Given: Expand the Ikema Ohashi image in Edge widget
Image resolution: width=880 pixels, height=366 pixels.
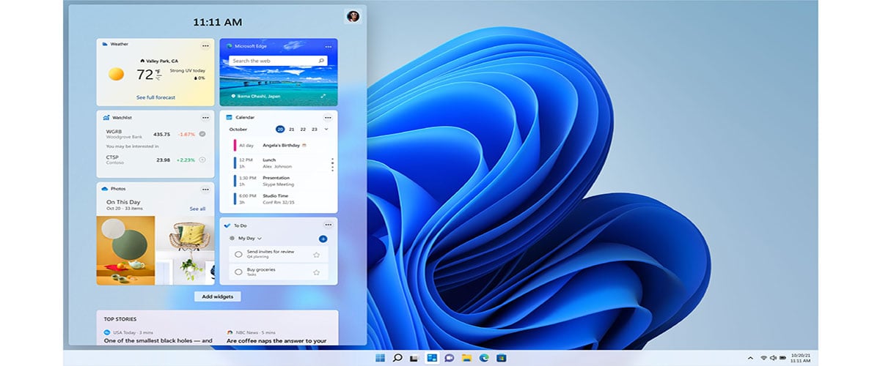Looking at the screenshot, I should [324, 96].
